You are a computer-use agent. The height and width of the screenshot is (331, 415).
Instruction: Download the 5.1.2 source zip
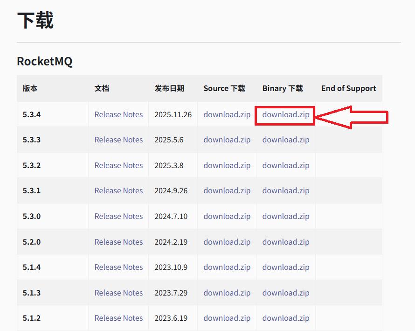tap(227, 318)
